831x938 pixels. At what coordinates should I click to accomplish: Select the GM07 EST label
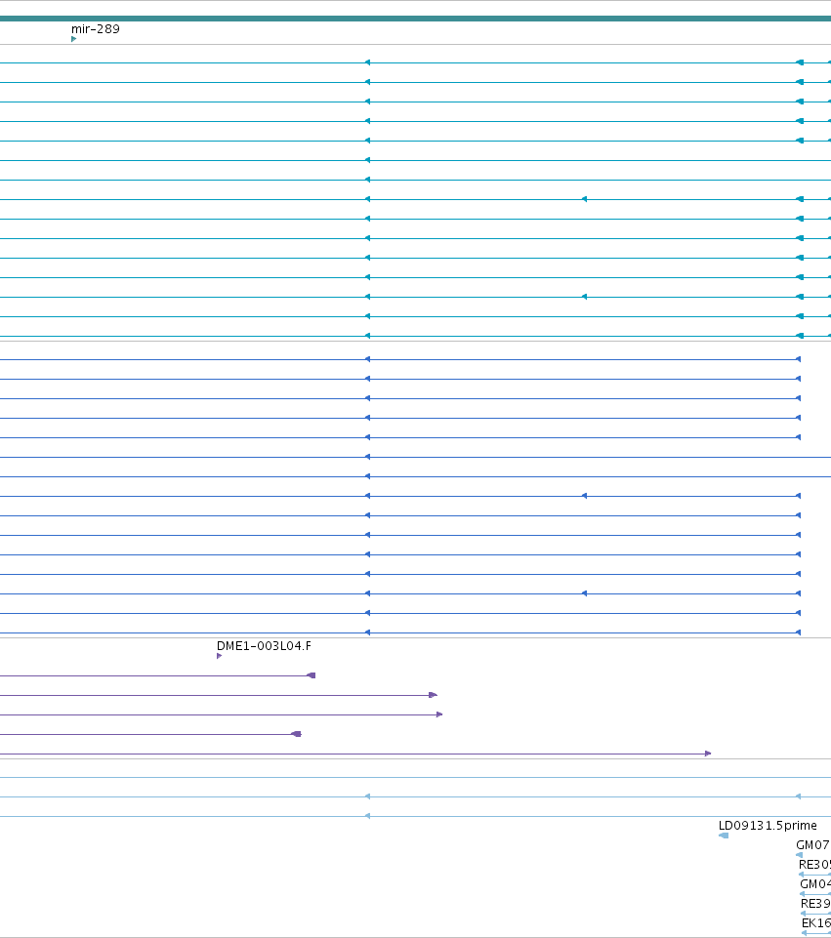(x=813, y=845)
